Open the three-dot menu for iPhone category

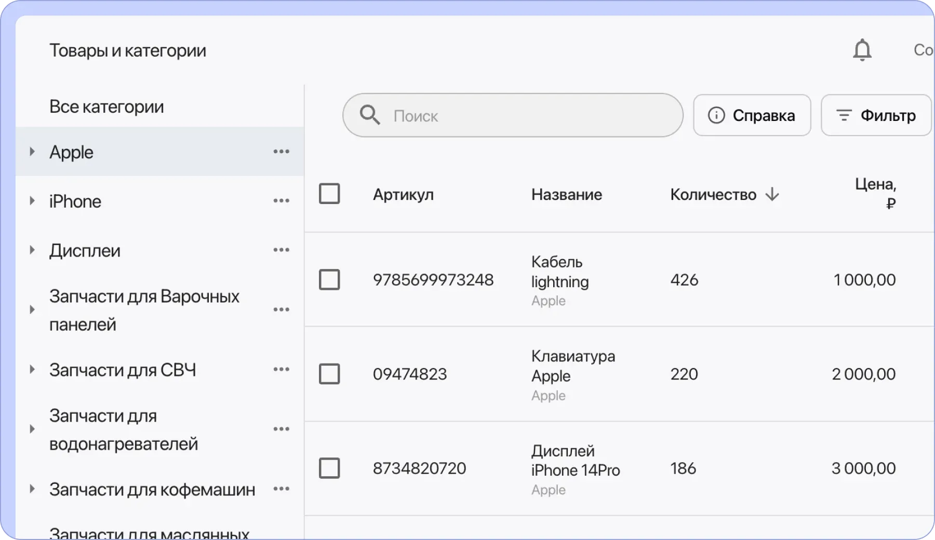(281, 200)
